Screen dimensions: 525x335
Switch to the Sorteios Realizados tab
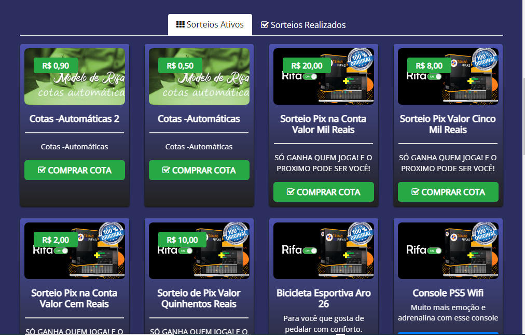[x=302, y=24]
